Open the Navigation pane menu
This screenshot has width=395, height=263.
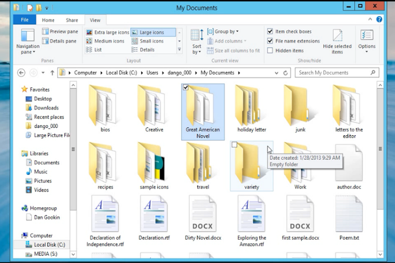click(x=28, y=41)
